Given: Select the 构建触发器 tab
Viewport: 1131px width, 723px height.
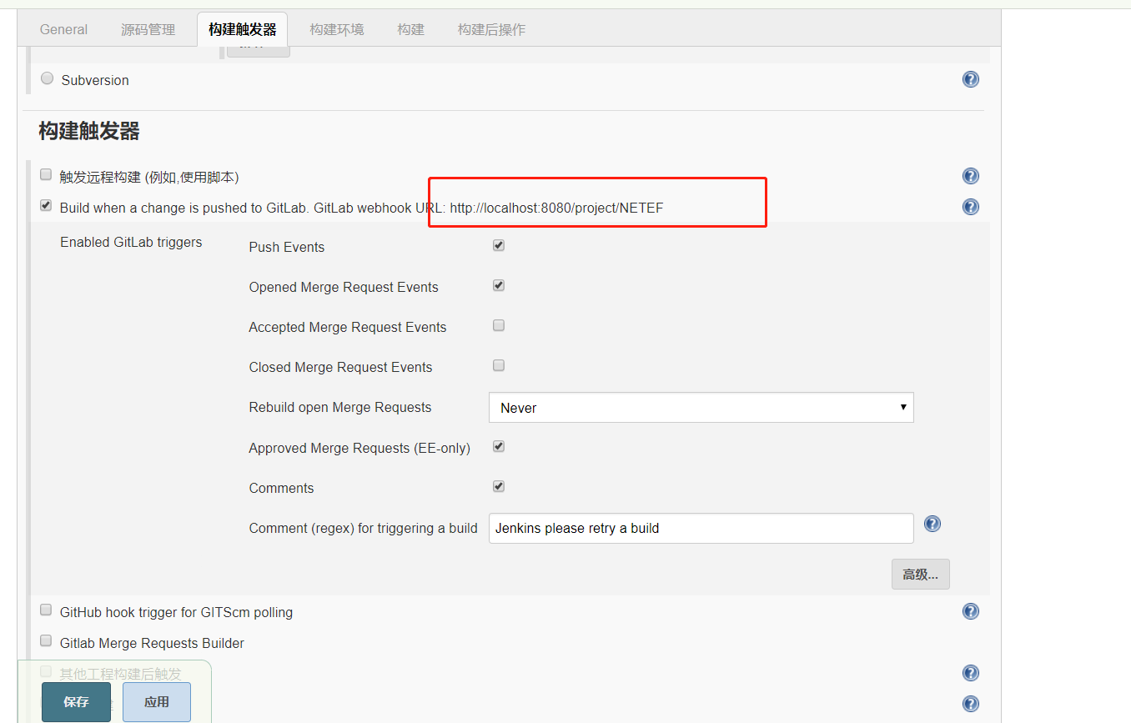Looking at the screenshot, I should tap(243, 29).
